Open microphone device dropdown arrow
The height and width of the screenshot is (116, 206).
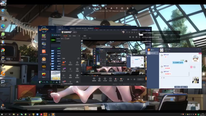pyautogui.click(x=118, y=79)
